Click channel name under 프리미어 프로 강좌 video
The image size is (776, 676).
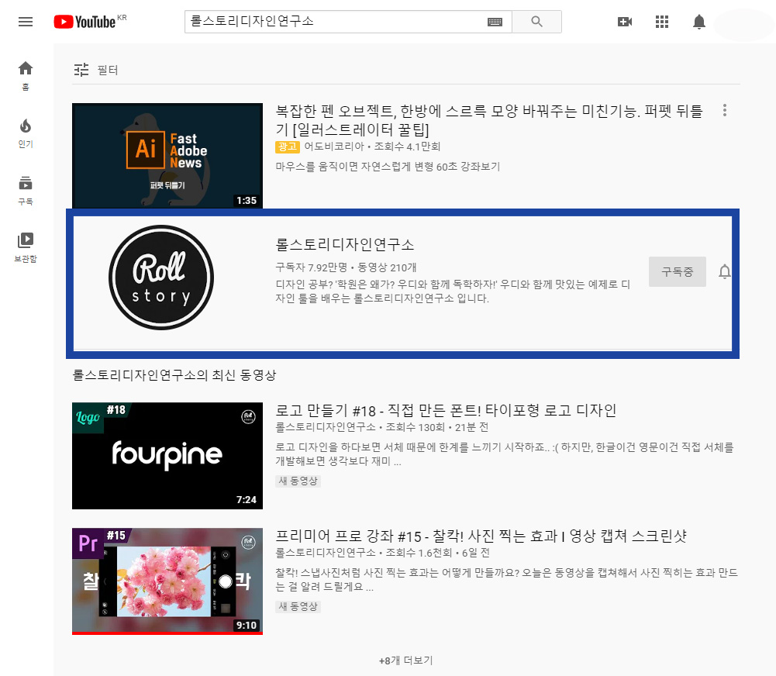click(x=325, y=553)
